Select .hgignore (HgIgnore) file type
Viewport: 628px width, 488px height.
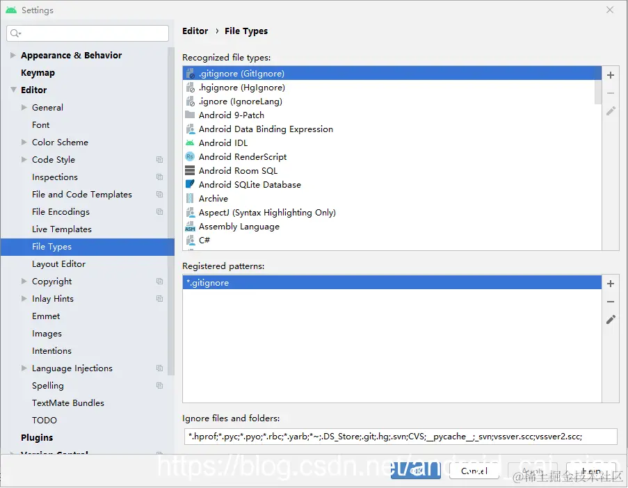click(x=392, y=88)
